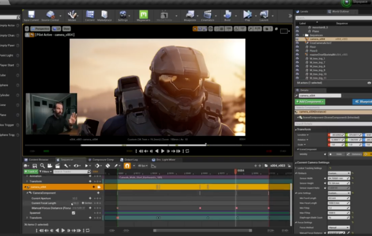Click the green Add Component button
Viewport: 372px width, 236px height.
click(x=310, y=102)
